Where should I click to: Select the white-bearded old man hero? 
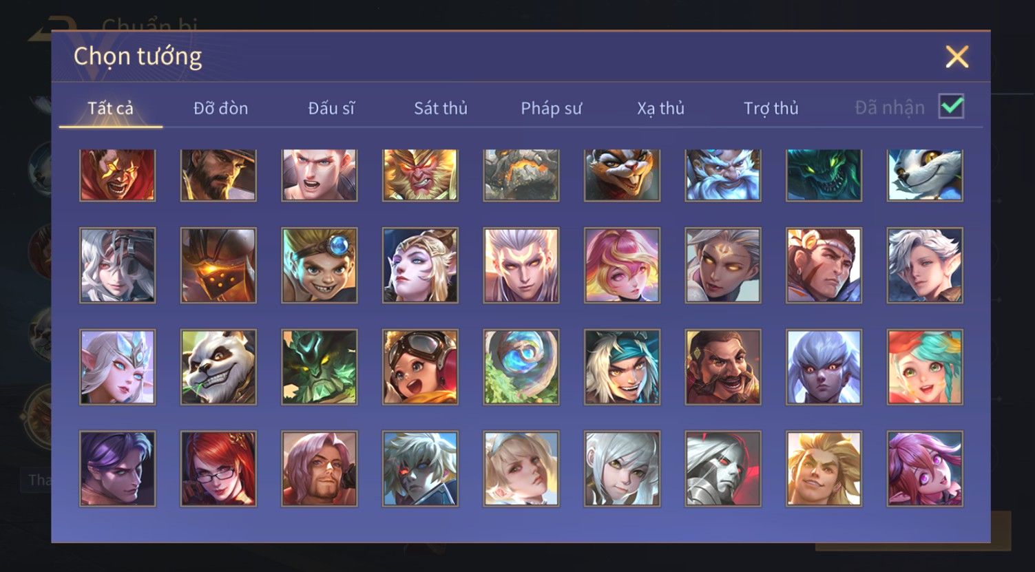[723, 175]
